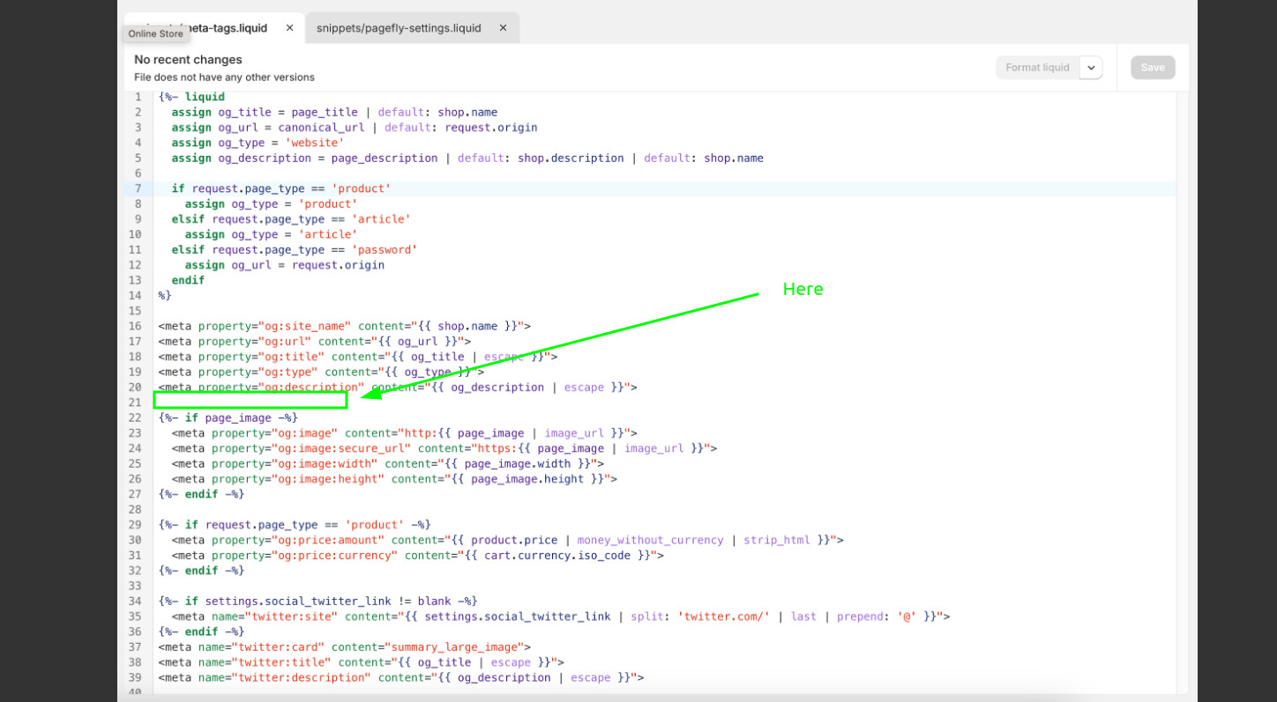The height and width of the screenshot is (702, 1277).
Task: Click the Save button
Action: point(1153,68)
